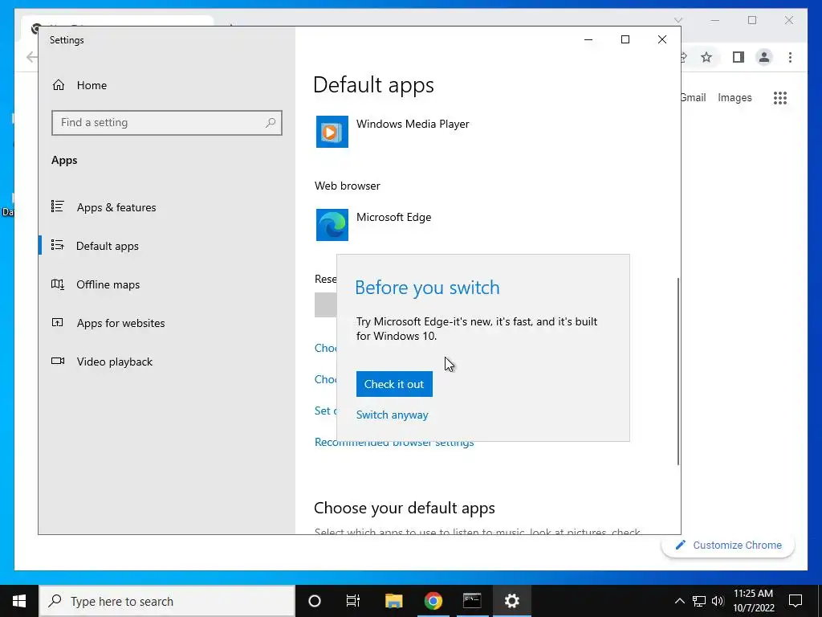Image resolution: width=822 pixels, height=617 pixels.
Task: Open Gmail link in Chrome page
Action: (x=694, y=97)
